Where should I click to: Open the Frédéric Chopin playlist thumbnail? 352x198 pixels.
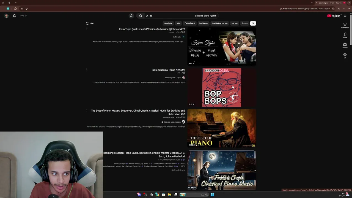coord(222,170)
